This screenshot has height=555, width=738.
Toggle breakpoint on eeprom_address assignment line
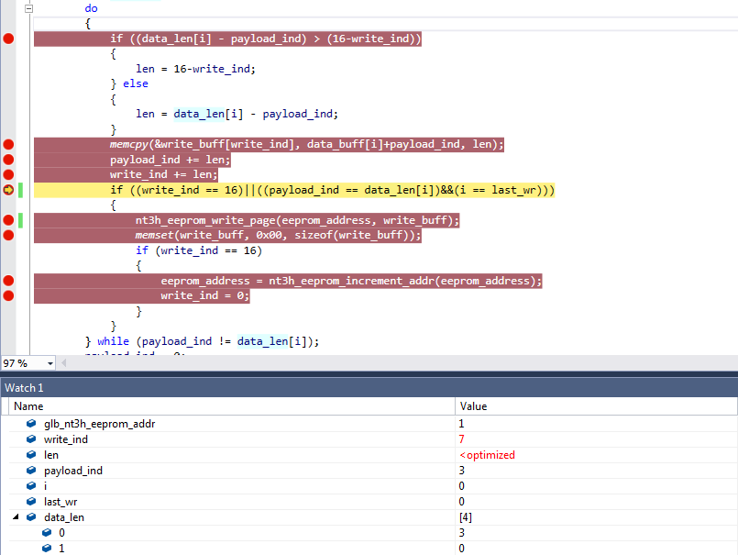coord(8,281)
